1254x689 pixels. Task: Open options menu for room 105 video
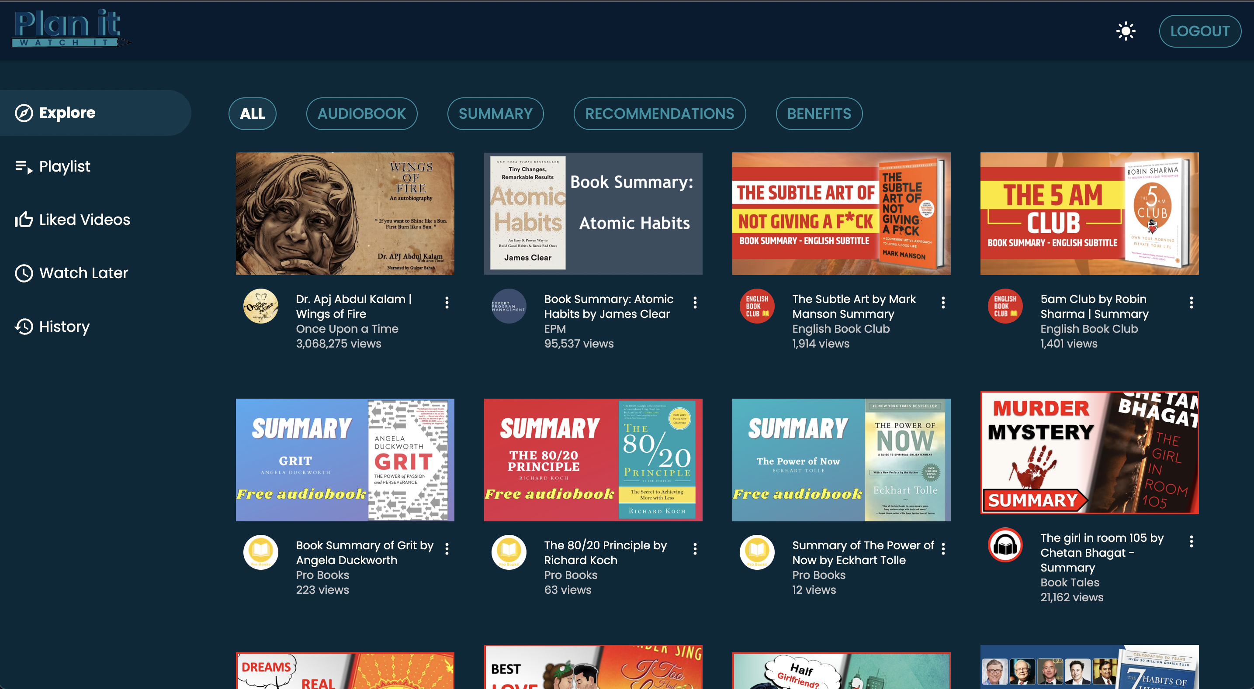click(1191, 541)
